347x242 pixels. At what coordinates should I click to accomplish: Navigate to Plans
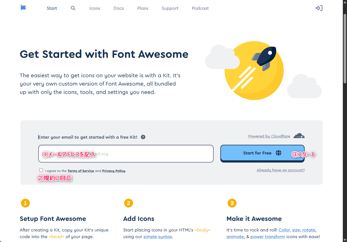143,8
